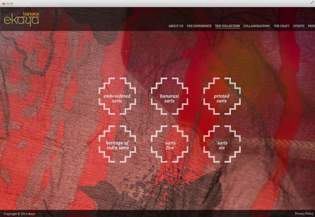The height and width of the screenshot is (217, 315).
Task: Open the embroidered saris collection tile
Action: click(x=117, y=96)
